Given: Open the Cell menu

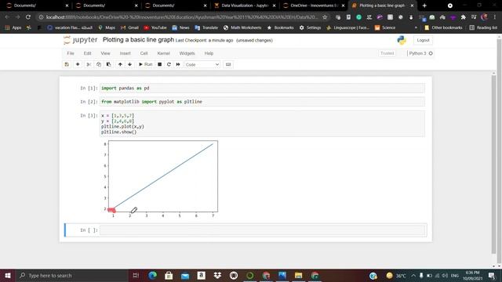Looking at the screenshot, I should click(x=144, y=53).
